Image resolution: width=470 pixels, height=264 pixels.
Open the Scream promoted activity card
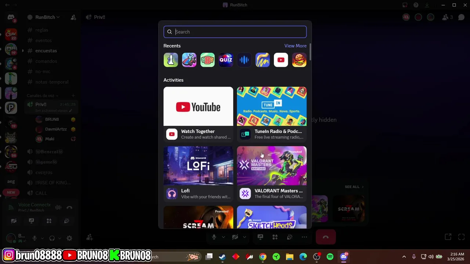[198, 217]
